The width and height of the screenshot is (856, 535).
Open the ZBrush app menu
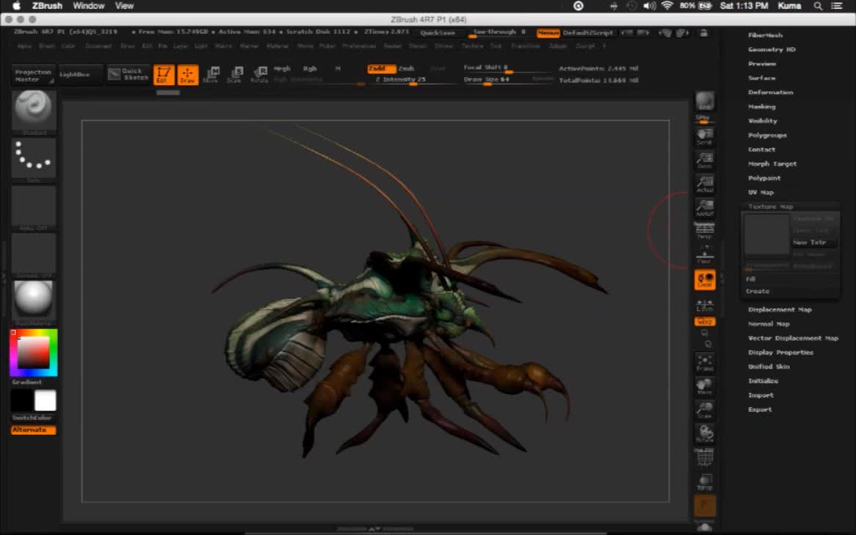click(x=47, y=6)
